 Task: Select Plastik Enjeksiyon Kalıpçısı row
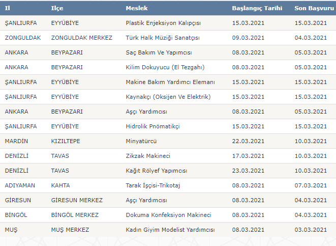point(163,23)
